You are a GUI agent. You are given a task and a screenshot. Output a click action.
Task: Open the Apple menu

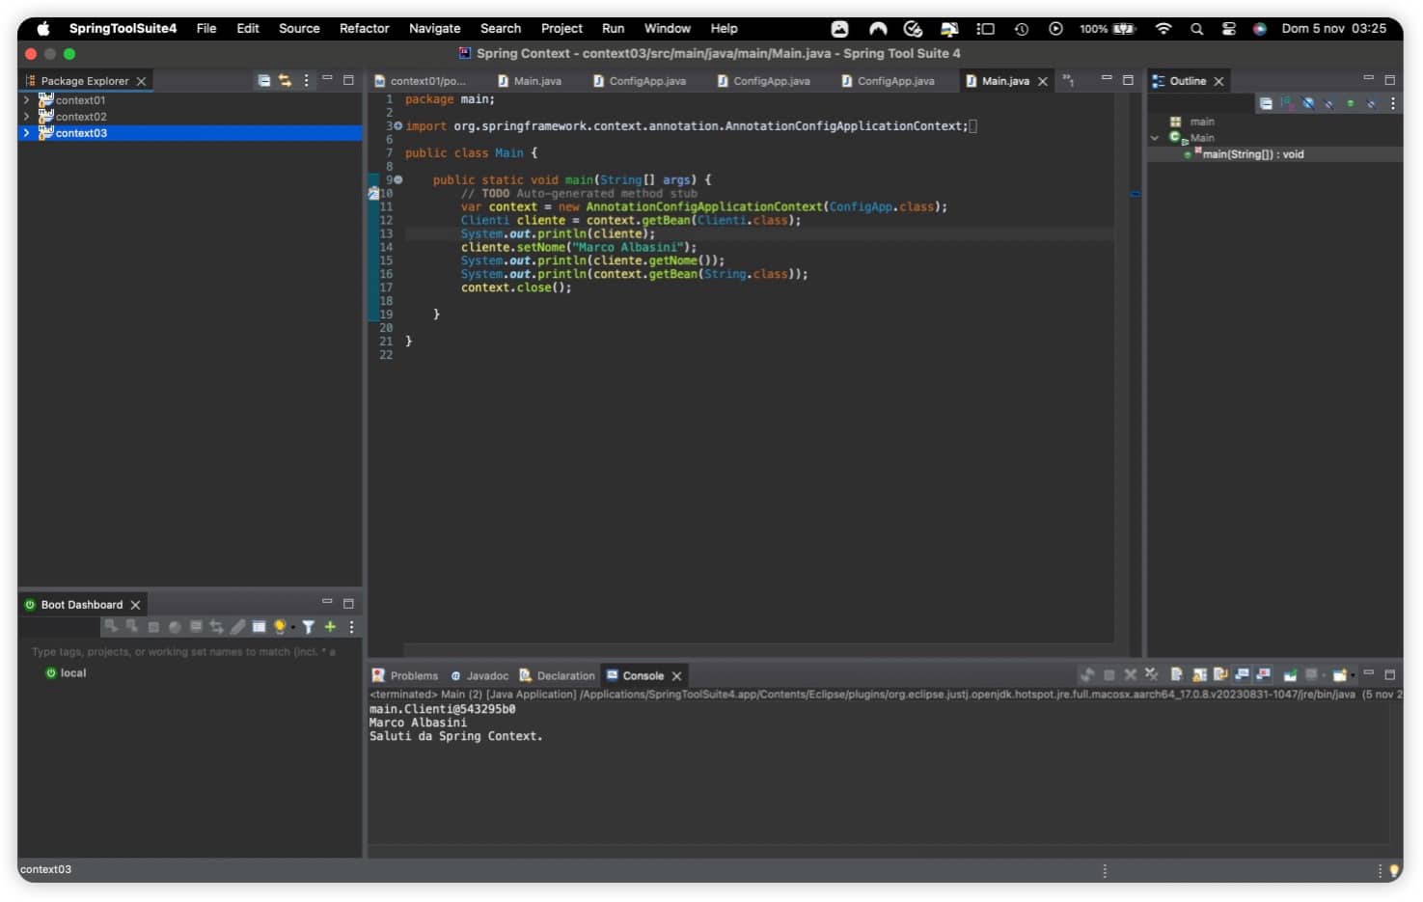tap(43, 28)
